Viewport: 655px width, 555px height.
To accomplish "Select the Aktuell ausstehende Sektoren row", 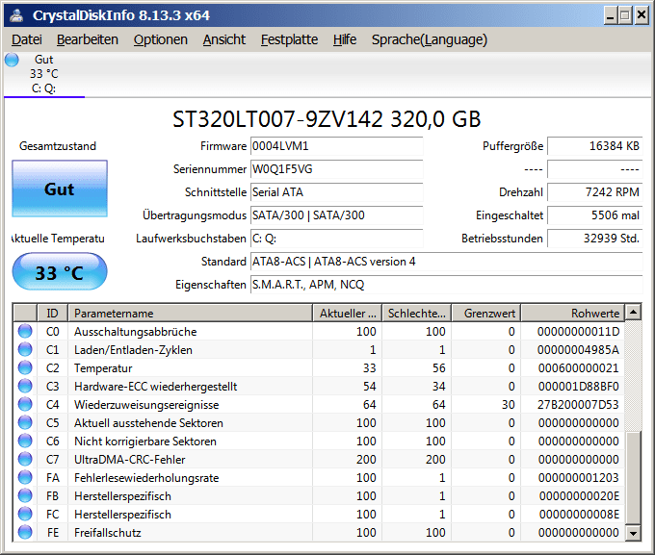I will coord(319,422).
